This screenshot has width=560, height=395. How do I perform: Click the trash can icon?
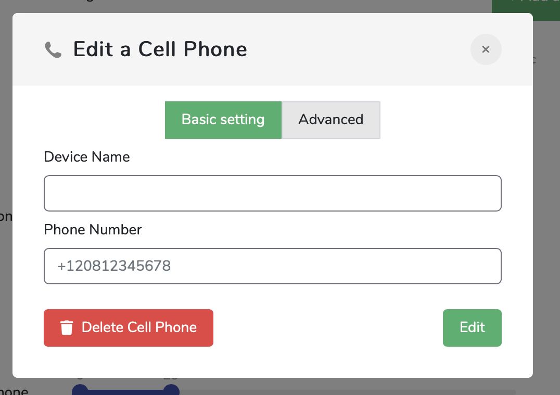pyautogui.click(x=67, y=328)
